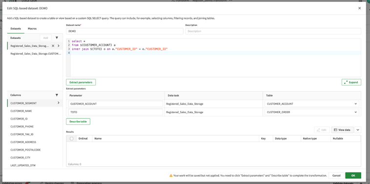
Task: Edit the TOTO parameter field
Action: [115, 112]
